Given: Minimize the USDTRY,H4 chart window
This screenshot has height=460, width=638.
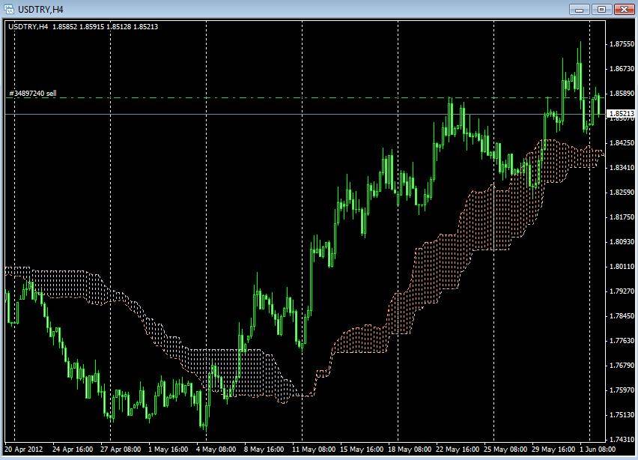Looking at the screenshot, I should click(580, 9).
